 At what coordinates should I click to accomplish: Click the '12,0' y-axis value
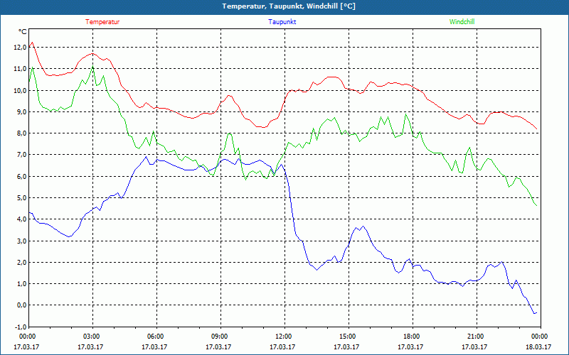(x=20, y=47)
